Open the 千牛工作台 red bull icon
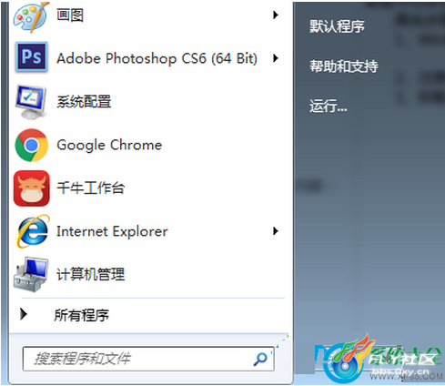The width and height of the screenshot is (445, 386). [x=32, y=188]
